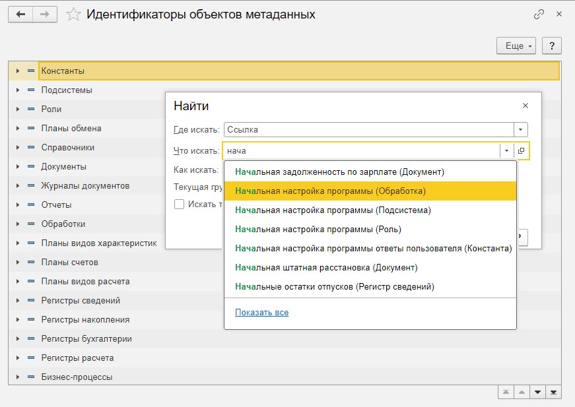
Task: Select Начальные остатки отпусков (Регистр сведений)
Action: (370, 286)
